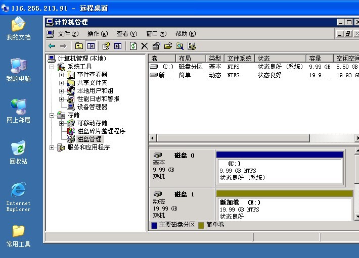
Task: Expand the 服务和应用程序 tree node
Action: [52, 147]
